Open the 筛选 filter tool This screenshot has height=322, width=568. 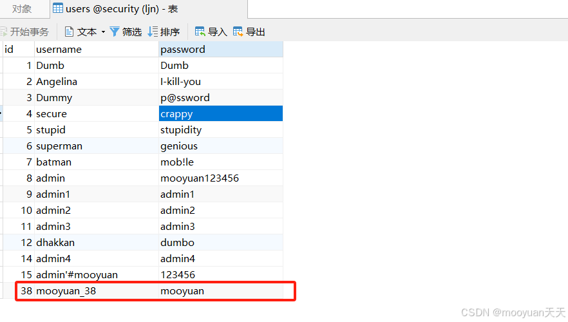(126, 32)
